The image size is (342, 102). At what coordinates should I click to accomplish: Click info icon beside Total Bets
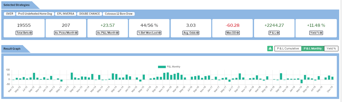pyautogui.click(x=31, y=33)
